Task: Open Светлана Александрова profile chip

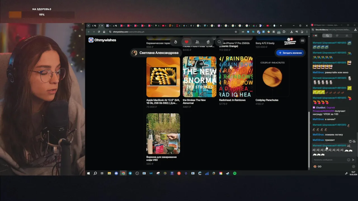Action: 156,53
